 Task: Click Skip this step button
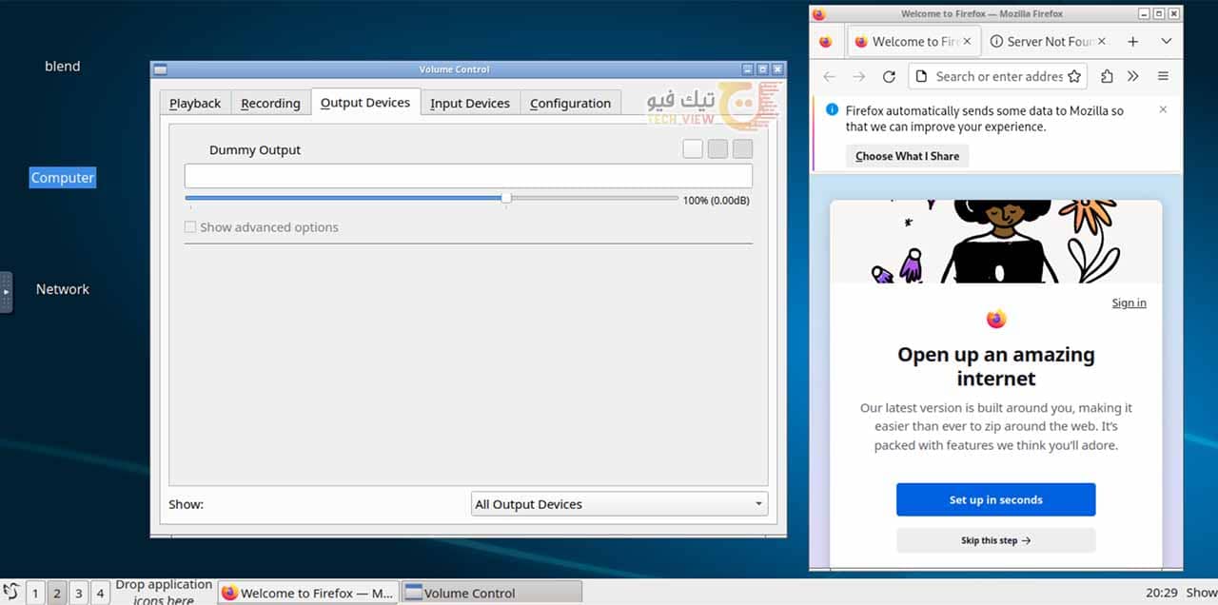point(995,540)
